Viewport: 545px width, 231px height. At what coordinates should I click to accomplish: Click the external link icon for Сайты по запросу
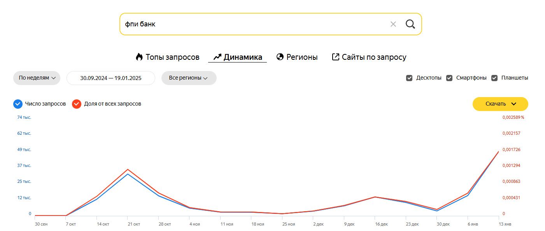tap(335, 57)
